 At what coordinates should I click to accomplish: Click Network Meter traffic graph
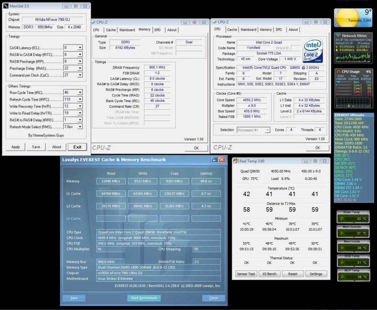(x=353, y=57)
